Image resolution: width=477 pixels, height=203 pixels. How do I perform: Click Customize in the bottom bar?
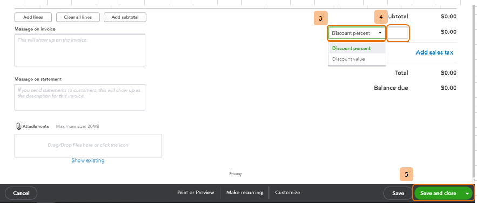[x=287, y=193]
